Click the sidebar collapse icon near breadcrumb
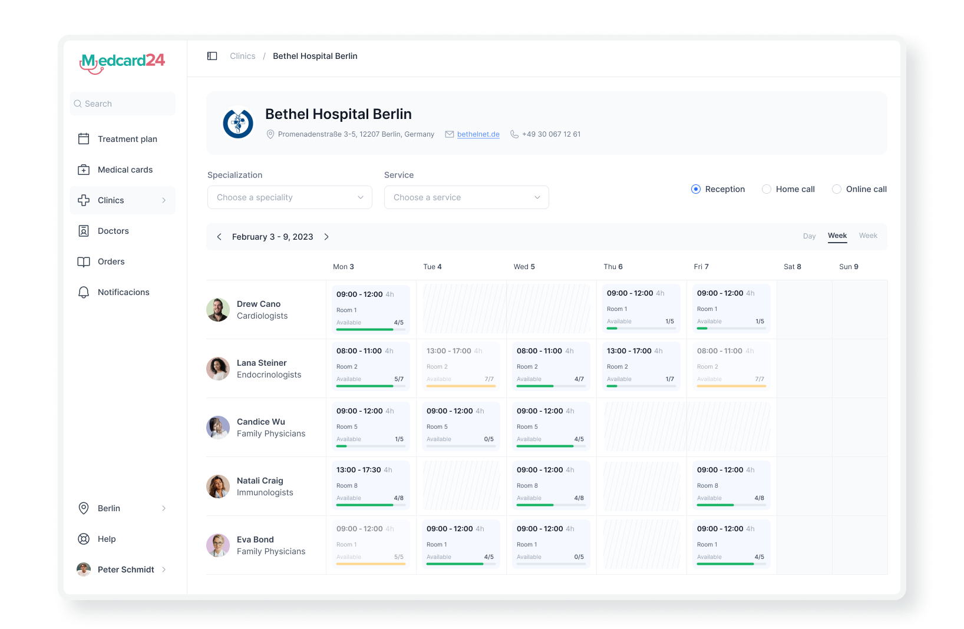The image size is (964, 629). click(x=212, y=56)
